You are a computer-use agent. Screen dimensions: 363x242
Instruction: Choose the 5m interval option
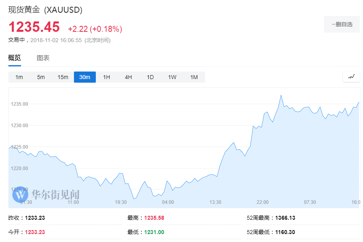[41, 77]
